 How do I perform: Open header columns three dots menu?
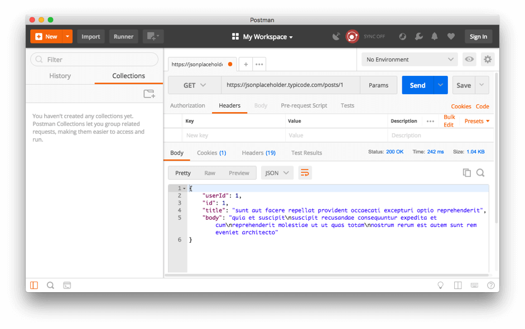(x=430, y=121)
